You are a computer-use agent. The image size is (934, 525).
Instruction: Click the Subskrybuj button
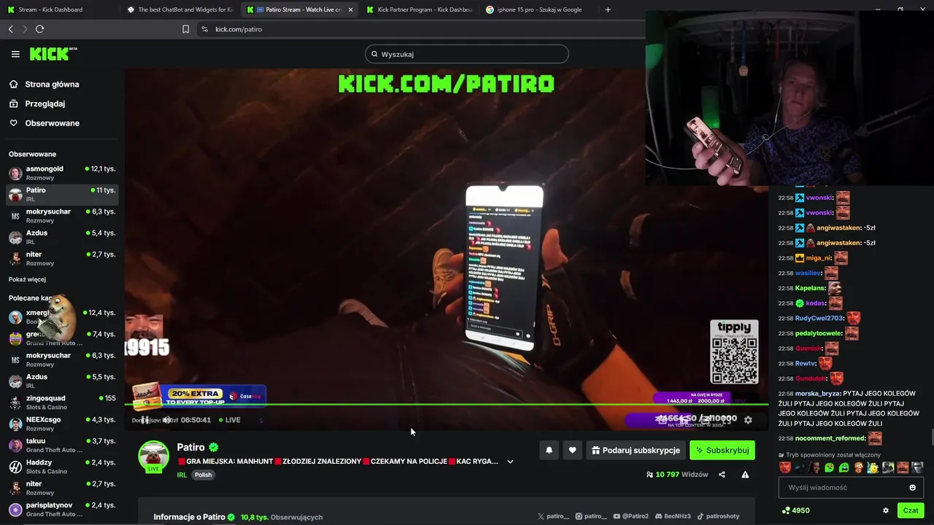[x=722, y=451]
